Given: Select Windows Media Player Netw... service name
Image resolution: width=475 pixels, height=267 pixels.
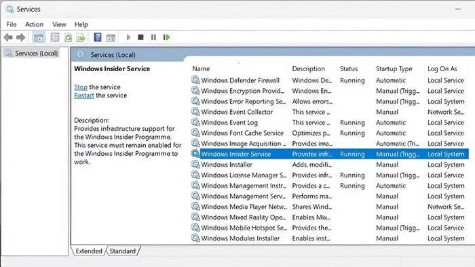Looking at the screenshot, I should [x=244, y=207].
